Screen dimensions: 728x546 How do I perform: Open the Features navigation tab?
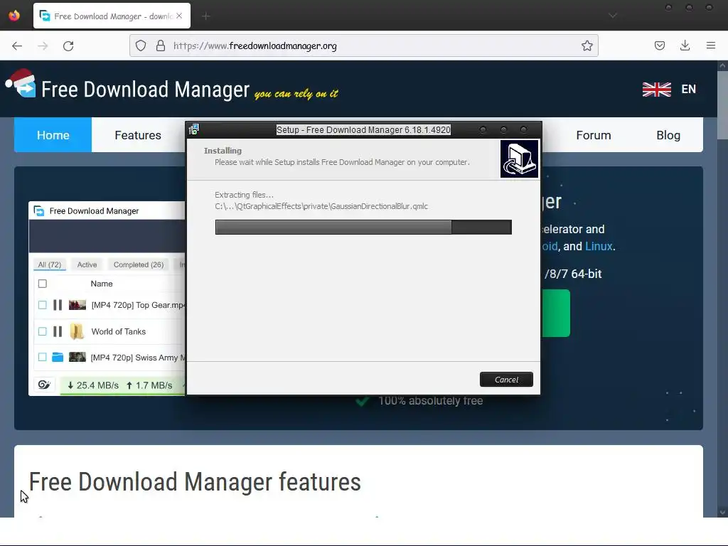tap(138, 134)
